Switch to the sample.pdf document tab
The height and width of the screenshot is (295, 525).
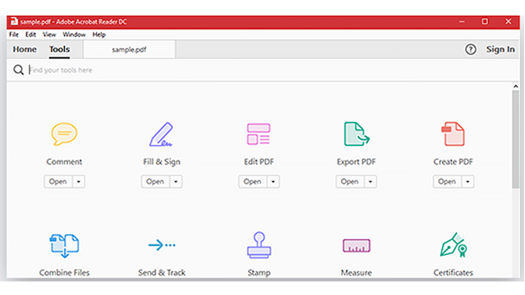(x=130, y=50)
